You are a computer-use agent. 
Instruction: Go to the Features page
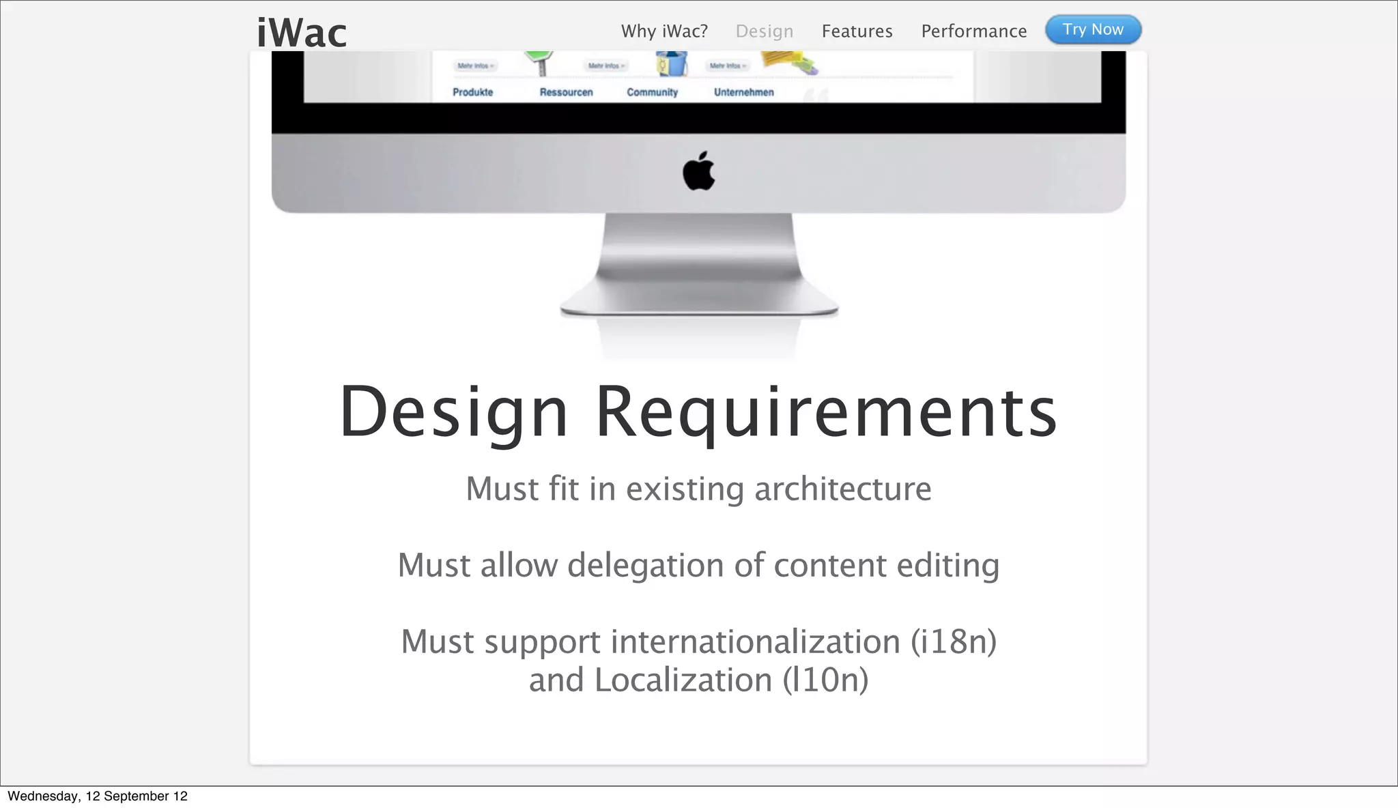pyautogui.click(x=857, y=31)
